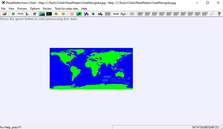Select memory map button 5
Screen dimensions: 223x129
[x=169, y=14]
